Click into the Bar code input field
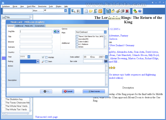This screenshot has height=120, width=166. (x=93, y=61)
